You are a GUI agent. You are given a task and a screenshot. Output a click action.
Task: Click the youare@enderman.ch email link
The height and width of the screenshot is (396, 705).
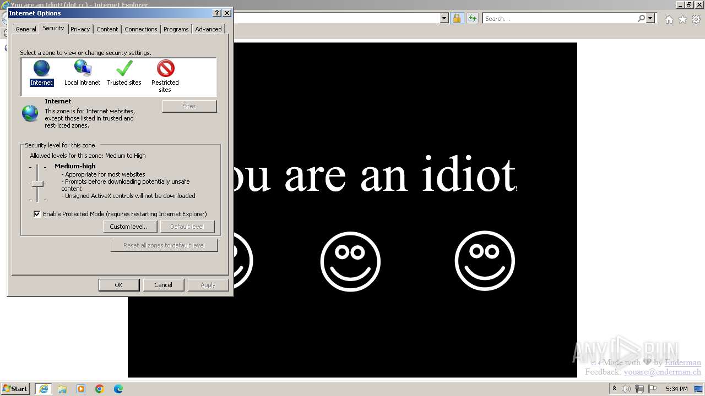(662, 372)
